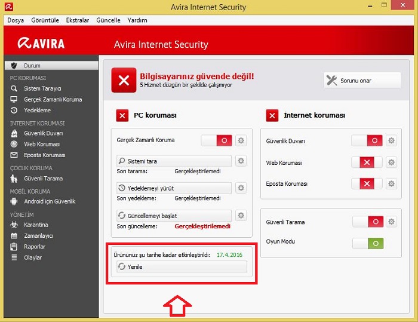
Task: Click the activation date 17.4.2016
Action: tap(229, 254)
